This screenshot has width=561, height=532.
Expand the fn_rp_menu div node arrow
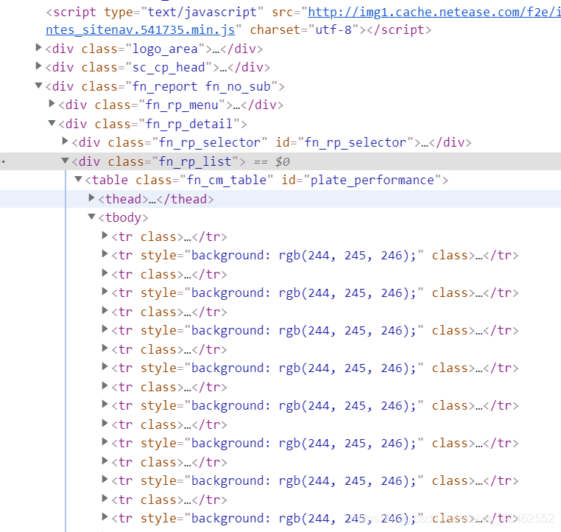pos(52,103)
